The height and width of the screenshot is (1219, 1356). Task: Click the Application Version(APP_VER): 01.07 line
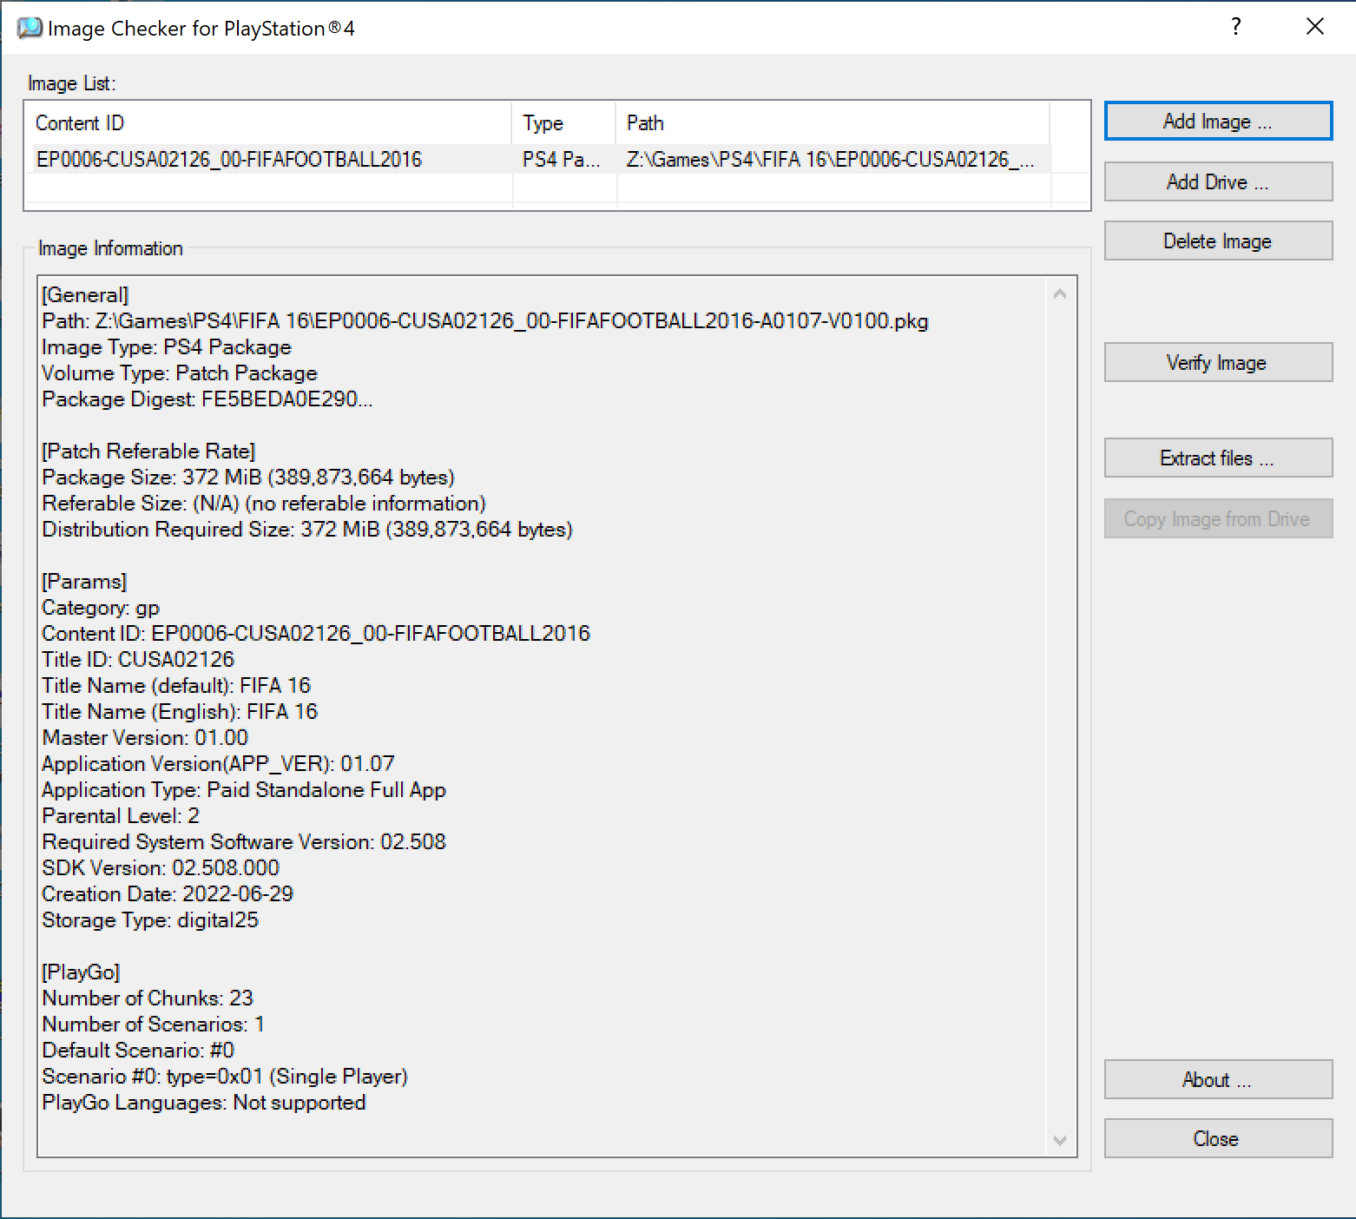pos(218,764)
